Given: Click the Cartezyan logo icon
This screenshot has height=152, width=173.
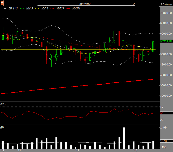Looking at the screenshot, I should (x=2, y=3).
